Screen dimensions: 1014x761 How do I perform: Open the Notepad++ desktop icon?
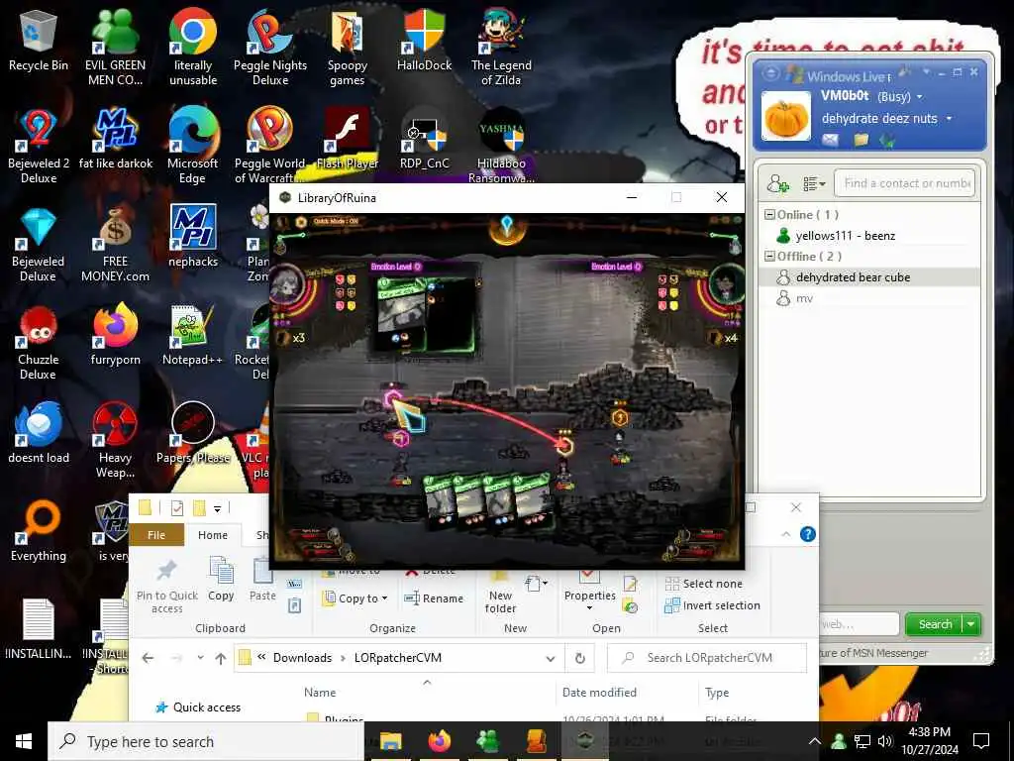[193, 335]
